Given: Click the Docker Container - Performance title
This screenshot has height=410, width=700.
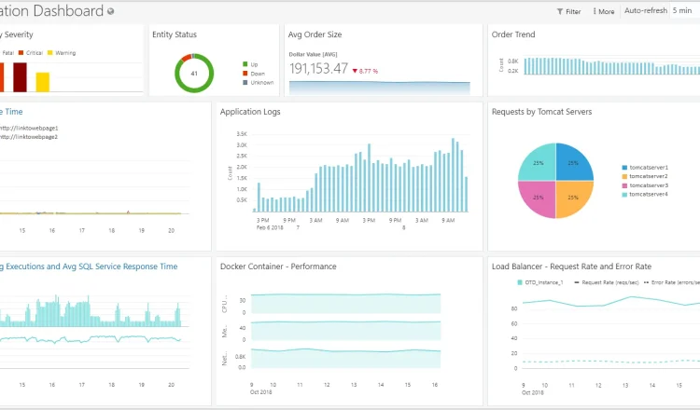Looking at the screenshot, I should pyautogui.click(x=278, y=266).
